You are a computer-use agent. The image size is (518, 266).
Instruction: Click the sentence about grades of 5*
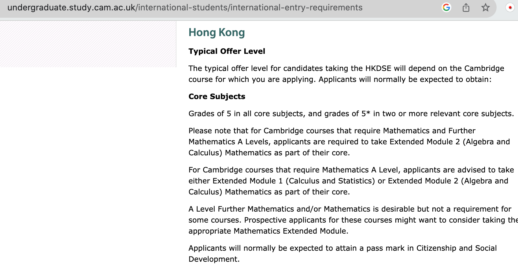coord(351,113)
